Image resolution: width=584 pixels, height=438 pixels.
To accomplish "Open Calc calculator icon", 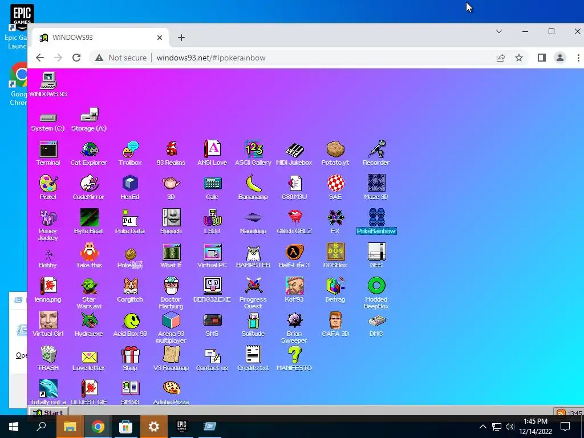I will pos(212,184).
